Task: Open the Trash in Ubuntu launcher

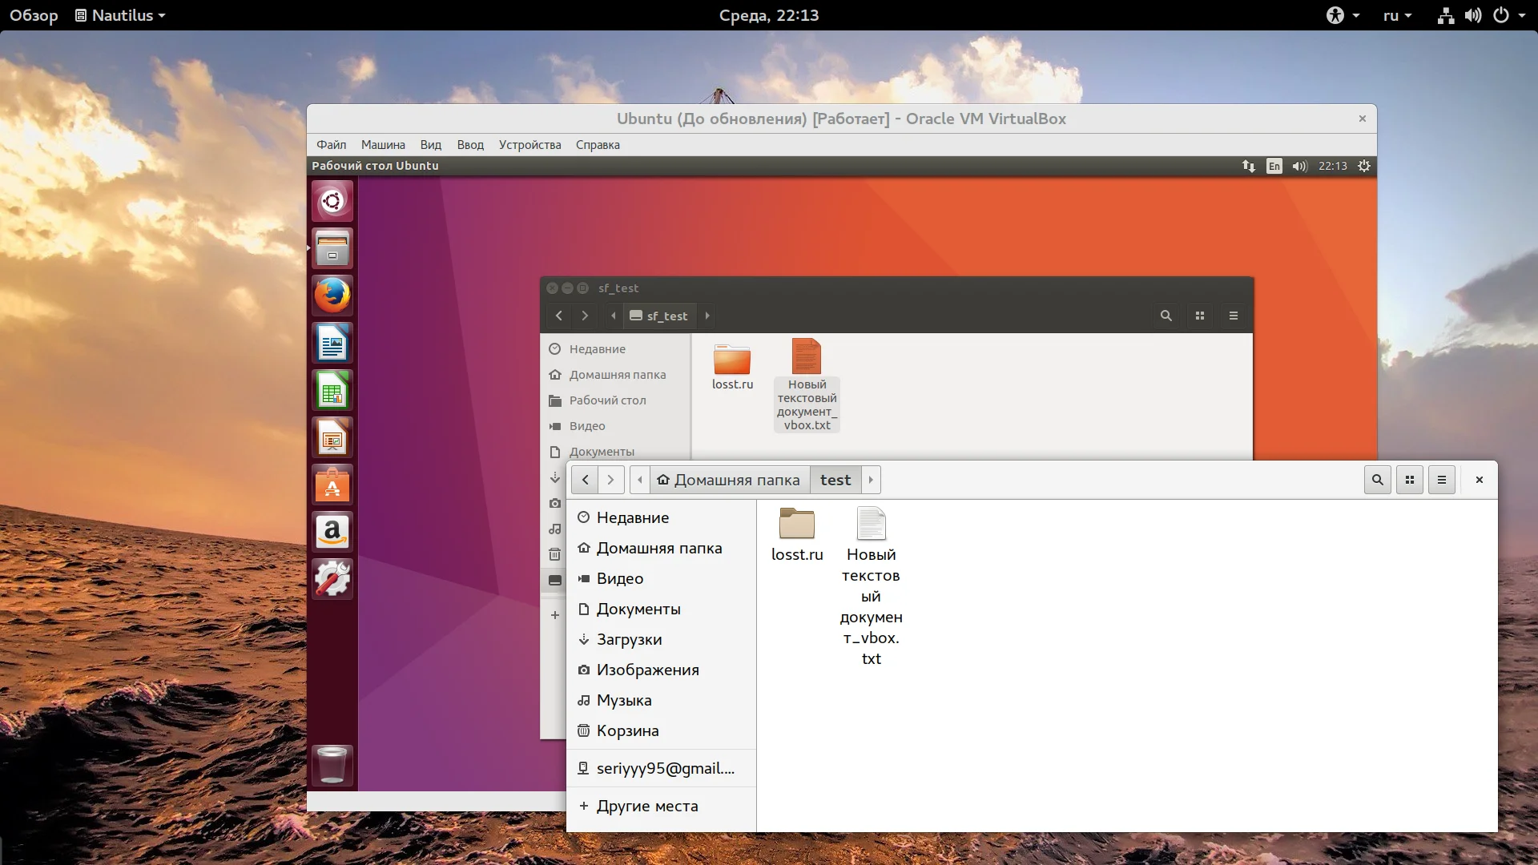Action: pos(332,764)
